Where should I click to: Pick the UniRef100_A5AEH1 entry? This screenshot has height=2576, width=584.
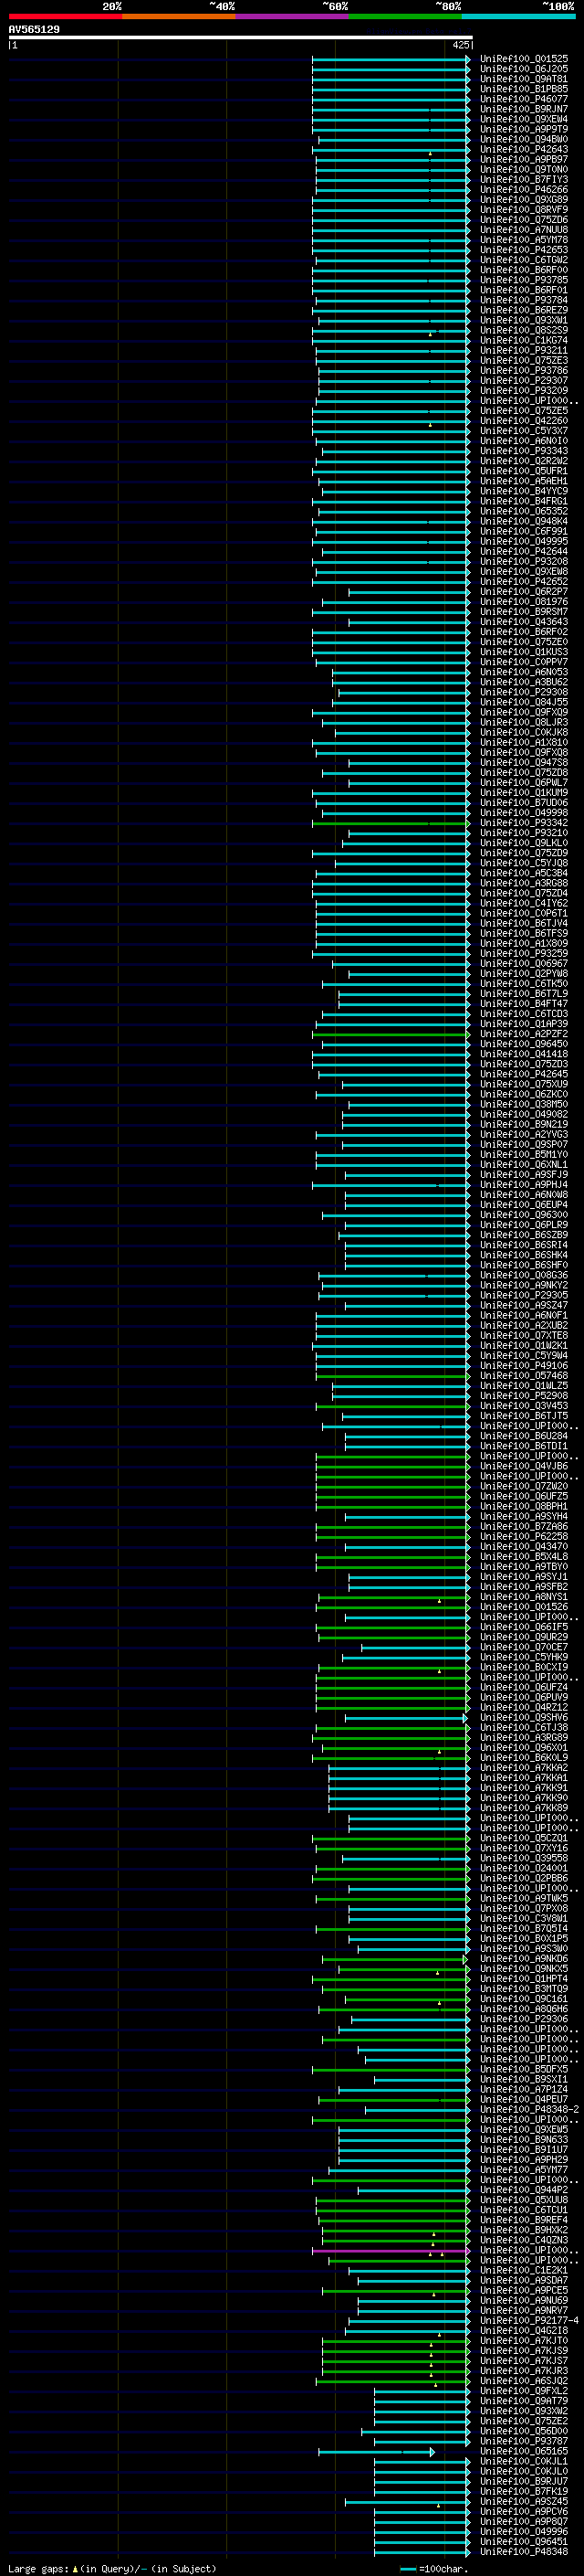click(524, 481)
